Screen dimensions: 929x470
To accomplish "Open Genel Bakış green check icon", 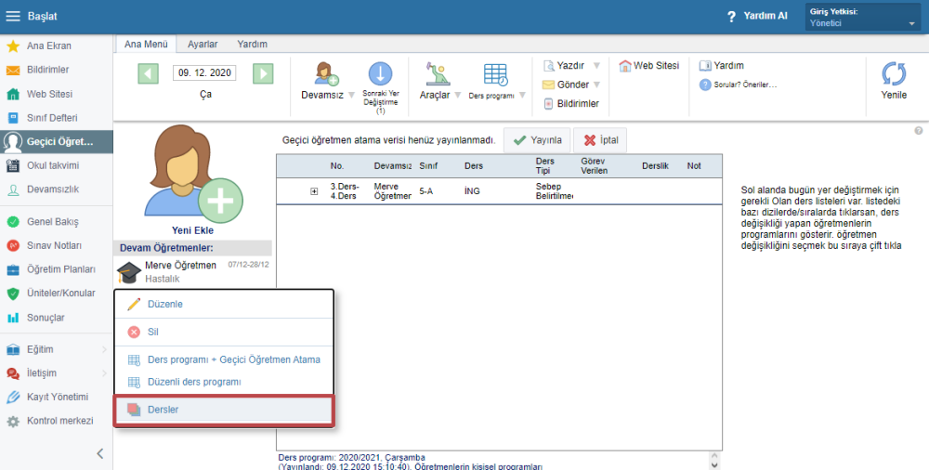I will (12, 222).
